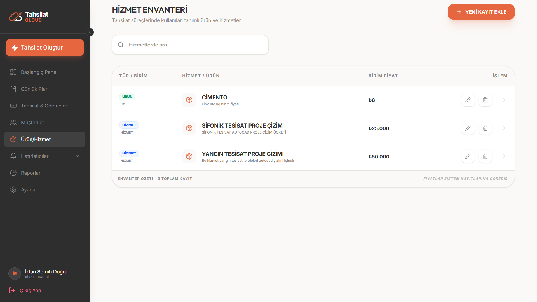Click the Ayarlar gear icon
The width and height of the screenshot is (537, 302).
tap(13, 190)
